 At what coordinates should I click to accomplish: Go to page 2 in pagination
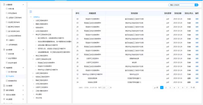166,88
